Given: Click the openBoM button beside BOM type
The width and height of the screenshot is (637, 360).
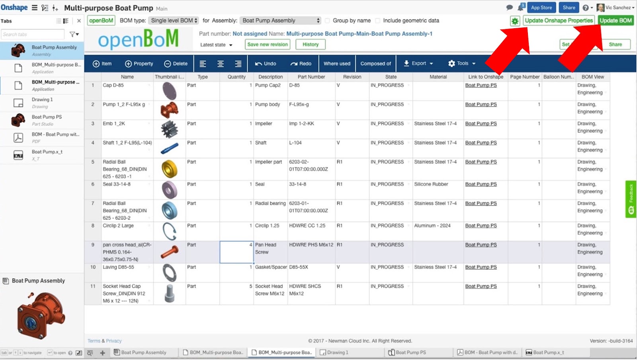Looking at the screenshot, I should (x=101, y=21).
